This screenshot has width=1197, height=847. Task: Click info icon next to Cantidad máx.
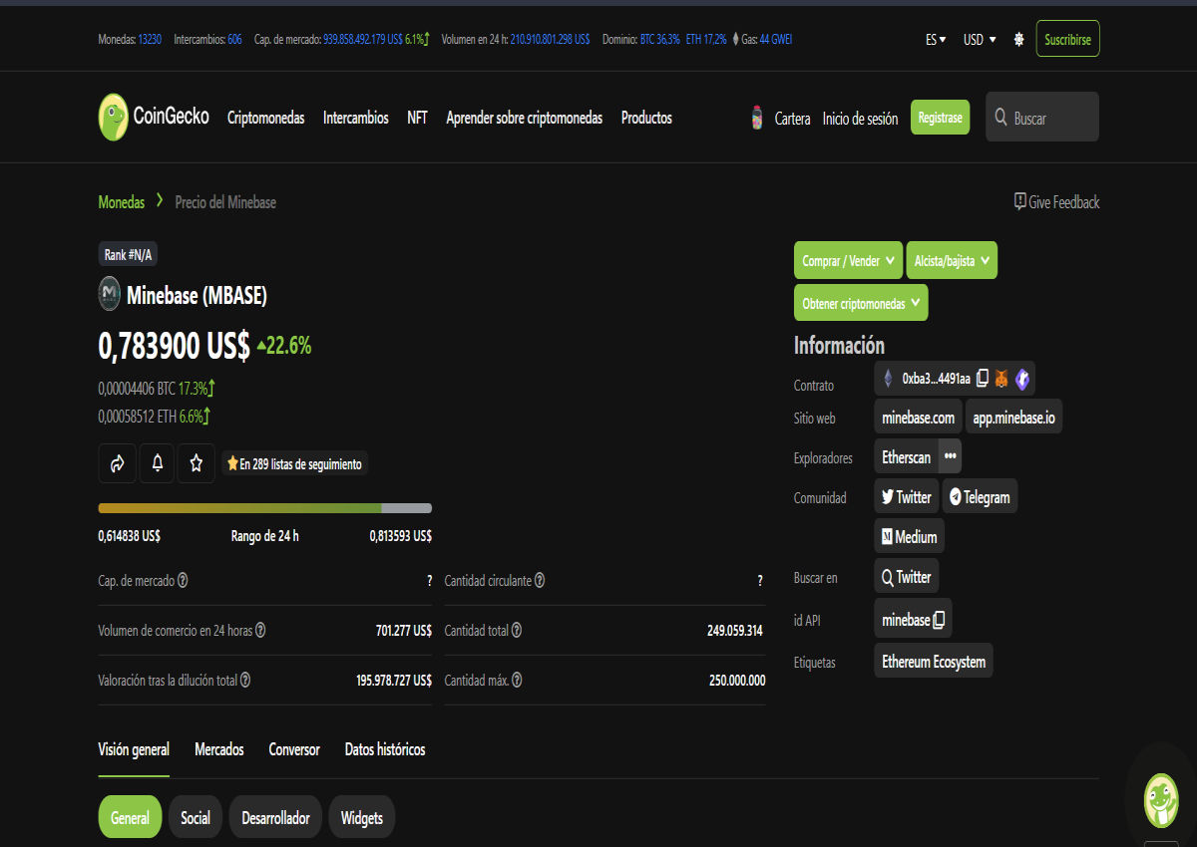(x=517, y=680)
